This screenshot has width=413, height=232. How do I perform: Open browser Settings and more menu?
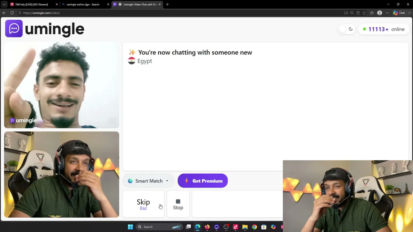pos(388,13)
